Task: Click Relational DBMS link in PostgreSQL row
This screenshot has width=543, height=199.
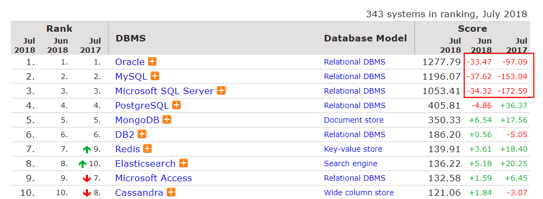Action: (x=355, y=105)
